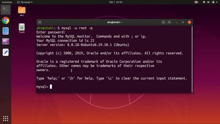Minimize the terminal window
This screenshot has width=220, height=124.
tap(176, 22)
